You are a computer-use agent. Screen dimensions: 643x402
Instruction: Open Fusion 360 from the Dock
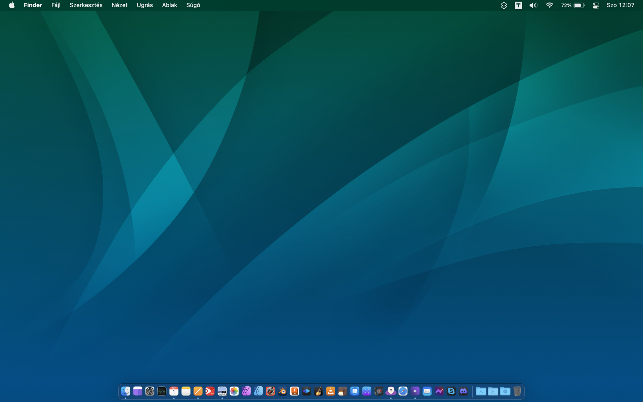pos(294,391)
